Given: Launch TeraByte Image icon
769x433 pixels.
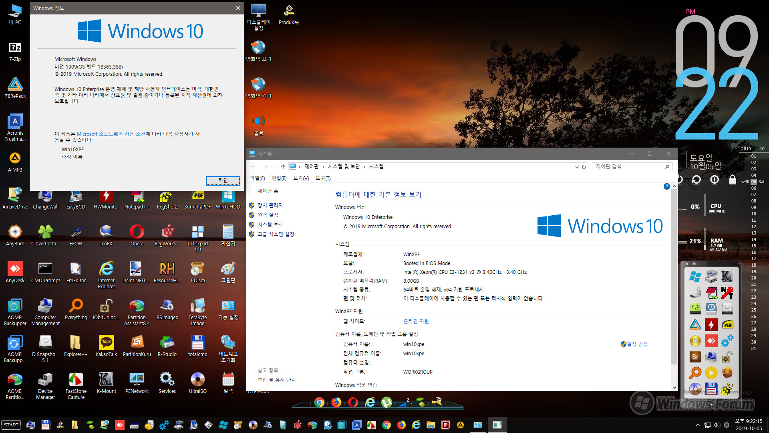Looking at the screenshot, I should [197, 312].
